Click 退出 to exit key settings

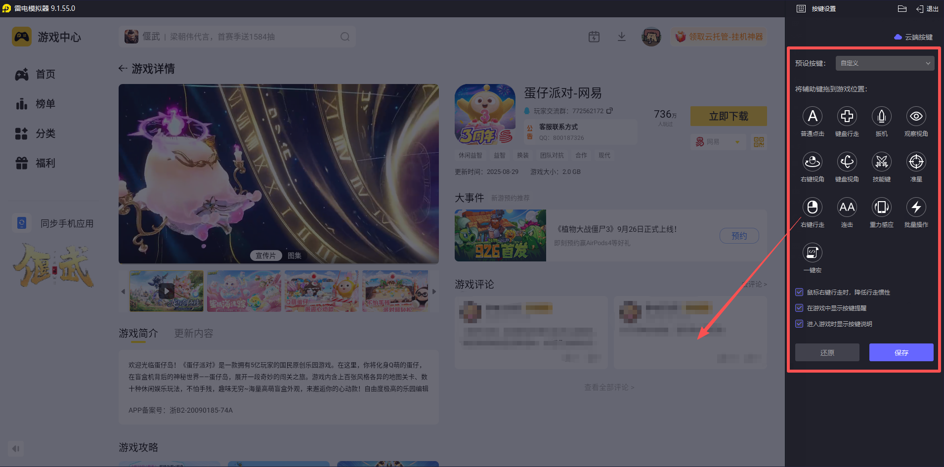click(927, 9)
